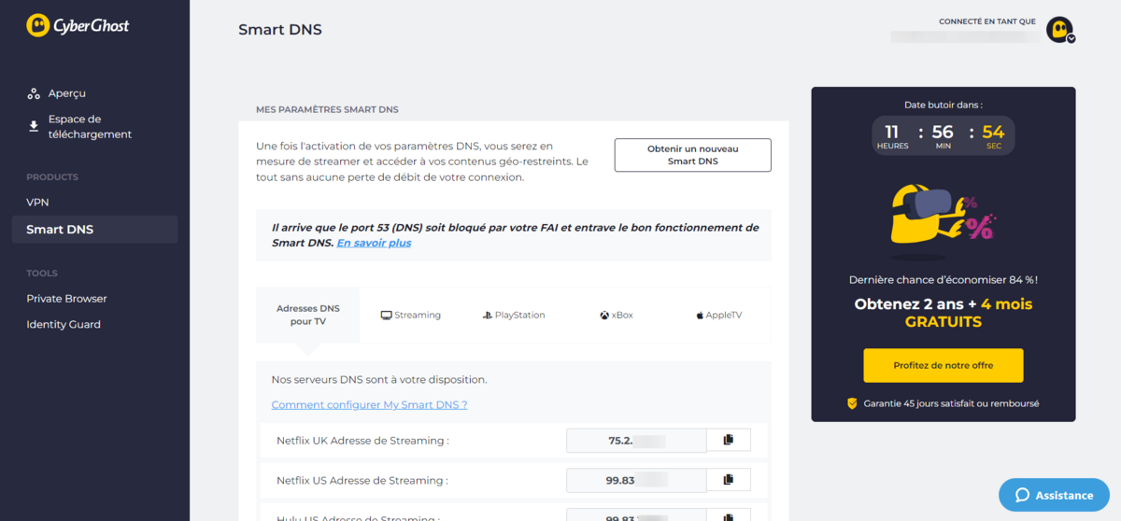Image resolution: width=1121 pixels, height=521 pixels.
Task: Go to Espace de téléchargement section
Action: (x=80, y=127)
